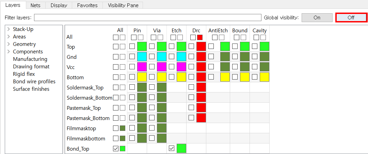Expand the Geometry tree node

click(x=9, y=44)
